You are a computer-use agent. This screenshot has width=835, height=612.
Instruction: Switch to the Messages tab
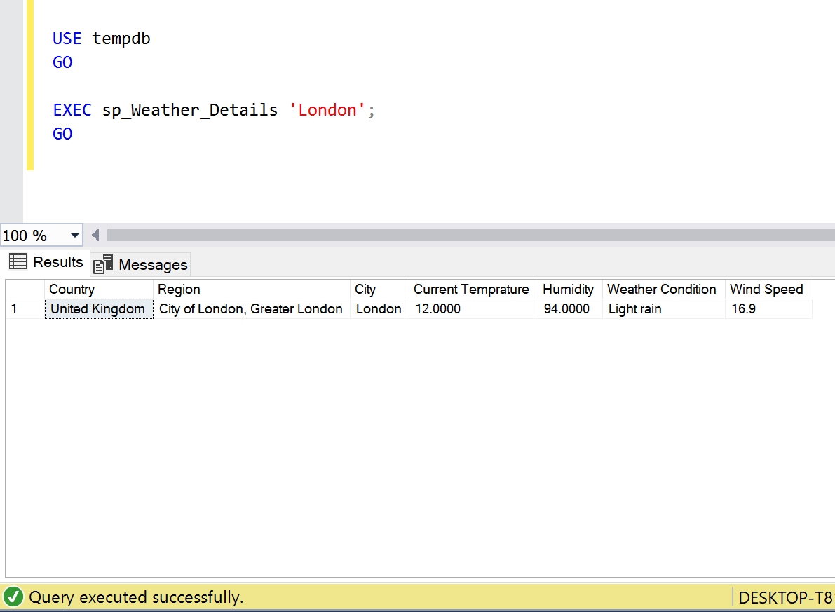tap(141, 264)
